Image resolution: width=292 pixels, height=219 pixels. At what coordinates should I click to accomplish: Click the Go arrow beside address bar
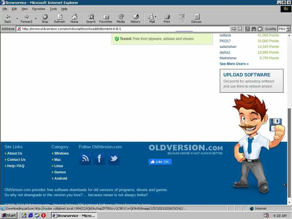pos(234,29)
